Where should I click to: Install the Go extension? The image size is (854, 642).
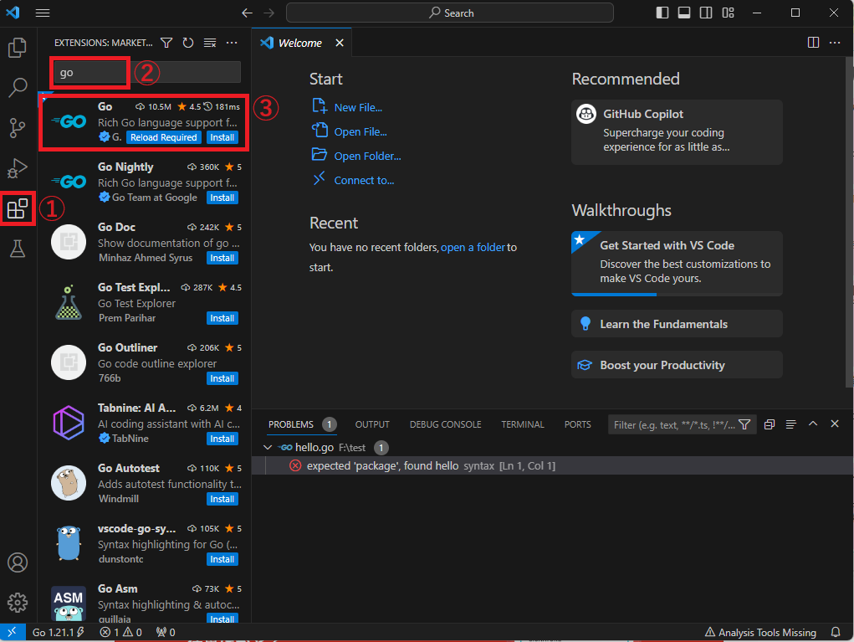222,137
